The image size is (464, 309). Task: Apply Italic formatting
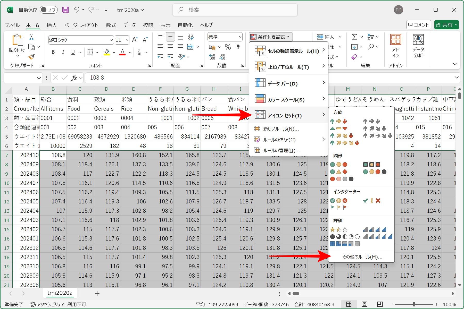point(63,52)
